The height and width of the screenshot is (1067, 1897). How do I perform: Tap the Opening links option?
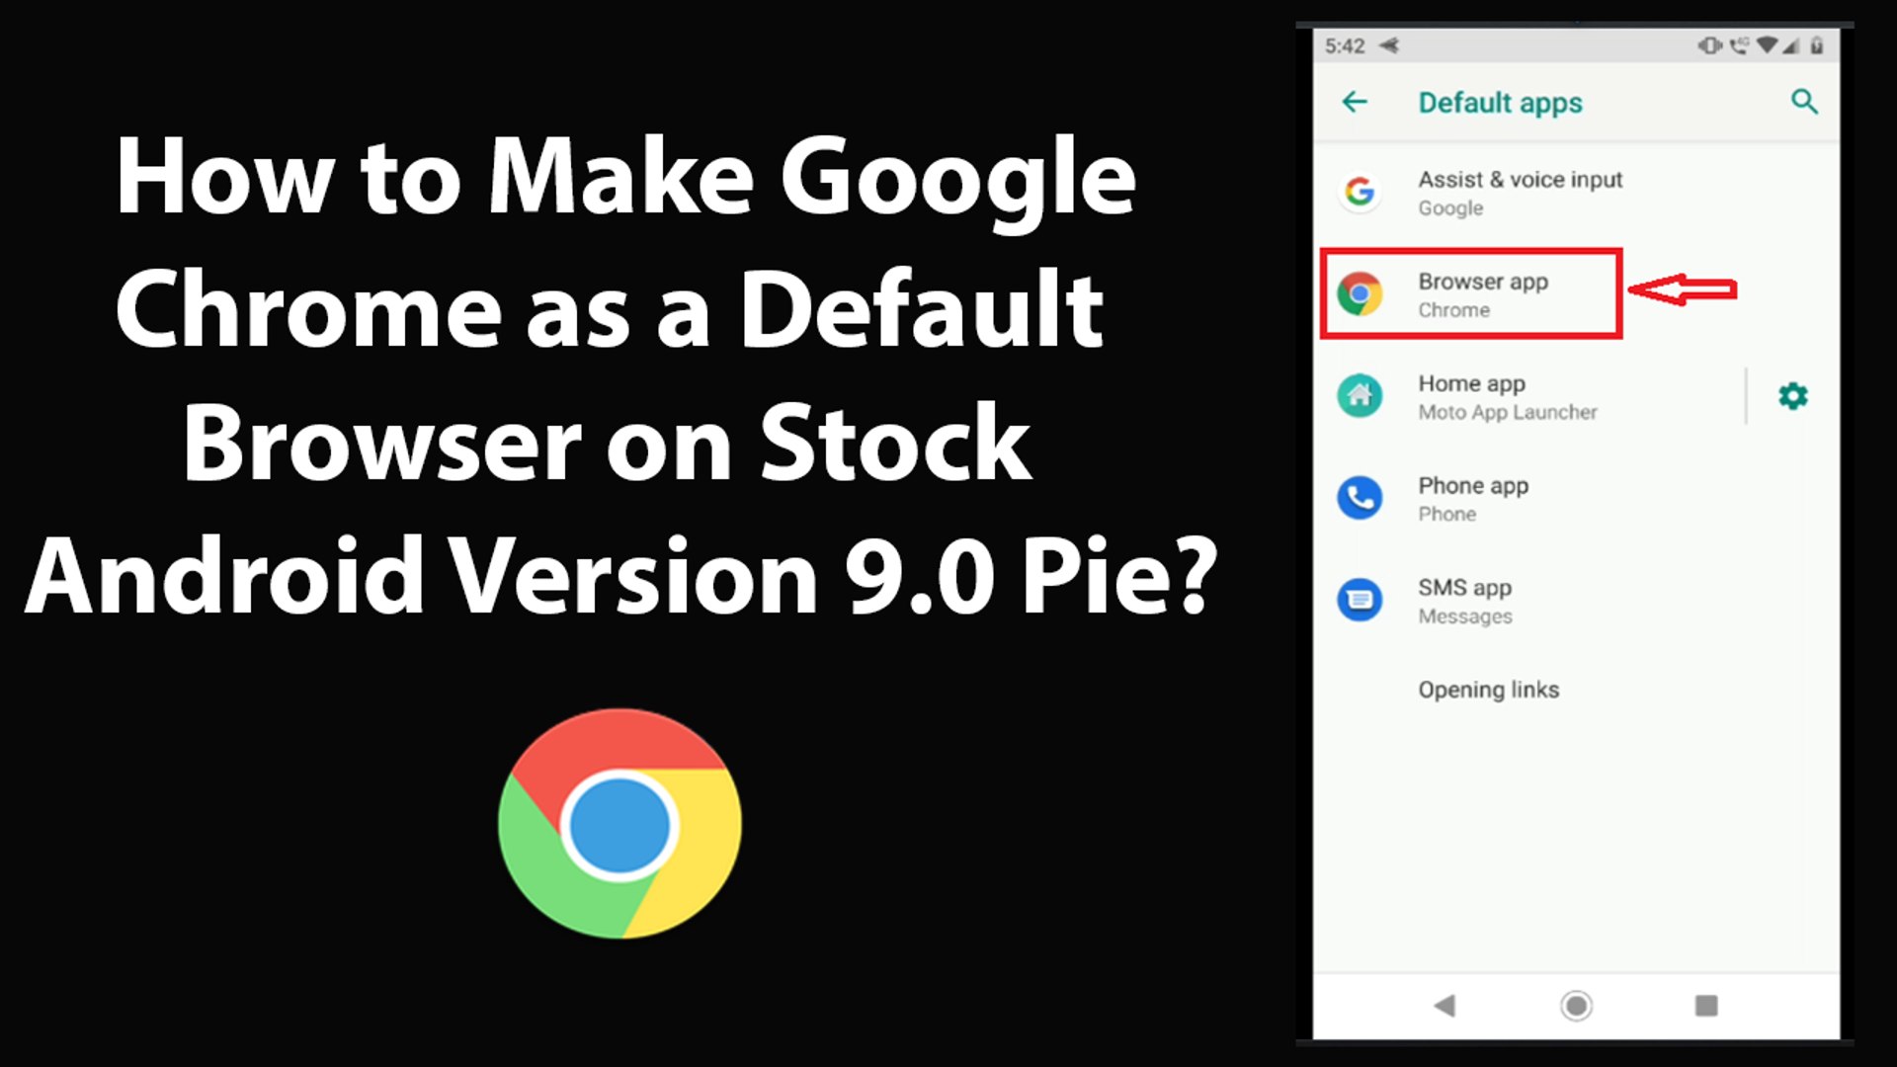coord(1488,690)
